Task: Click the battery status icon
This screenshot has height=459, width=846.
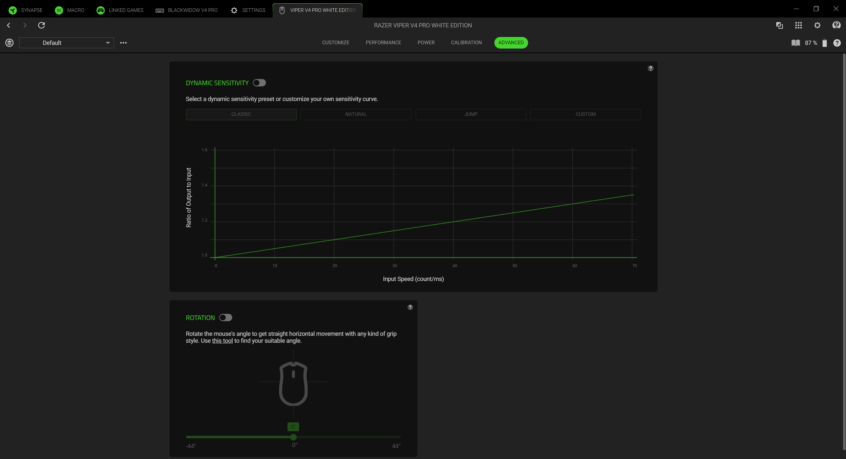Action: [825, 43]
